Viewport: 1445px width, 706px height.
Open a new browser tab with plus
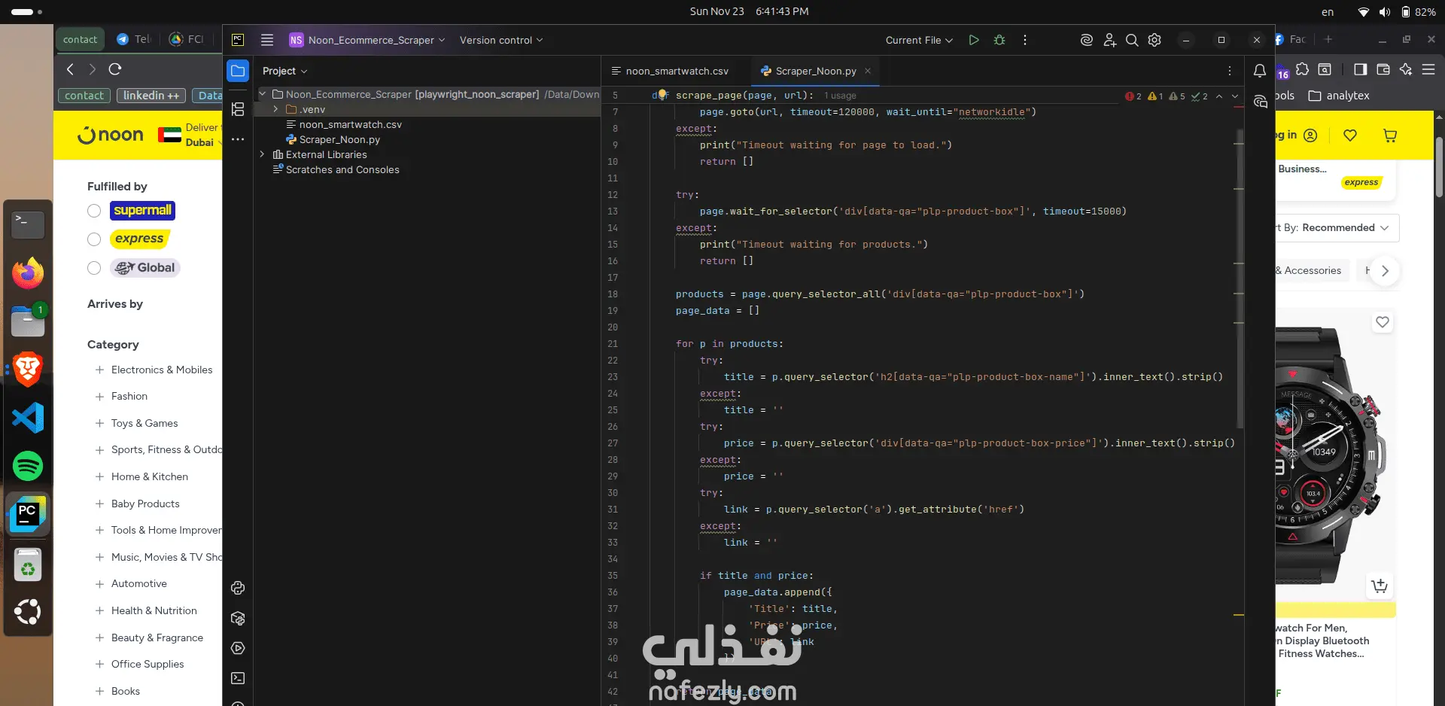pos(1328,39)
